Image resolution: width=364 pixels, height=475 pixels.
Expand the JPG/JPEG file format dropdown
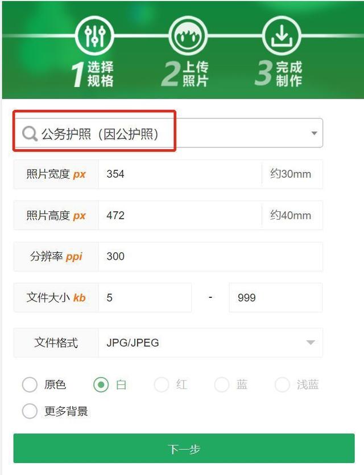pos(311,342)
